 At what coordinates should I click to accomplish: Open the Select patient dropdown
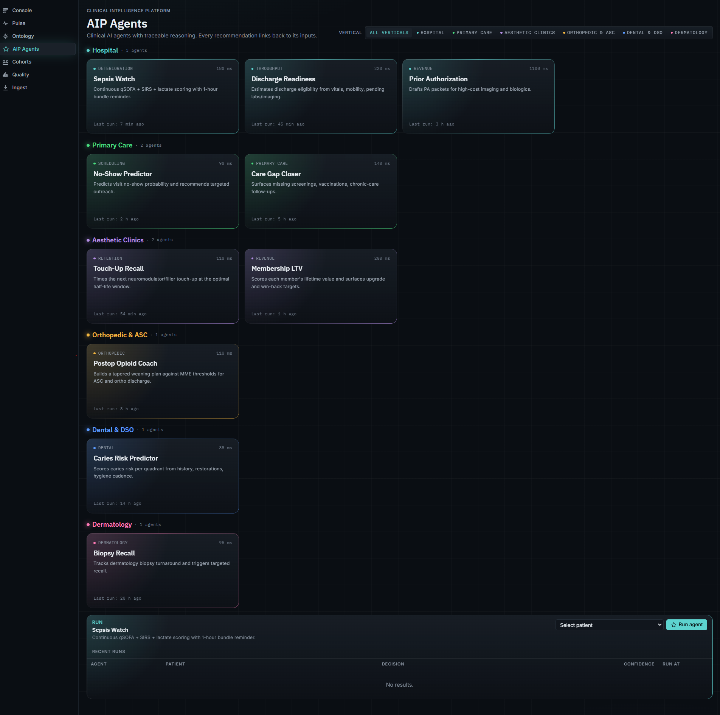(x=609, y=625)
